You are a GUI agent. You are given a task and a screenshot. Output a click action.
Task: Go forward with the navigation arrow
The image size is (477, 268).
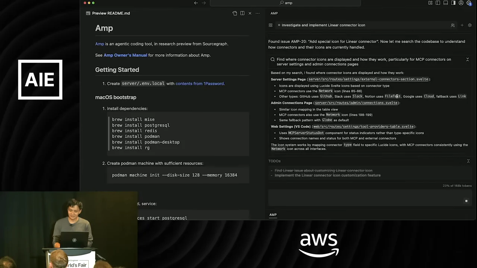tap(204, 3)
